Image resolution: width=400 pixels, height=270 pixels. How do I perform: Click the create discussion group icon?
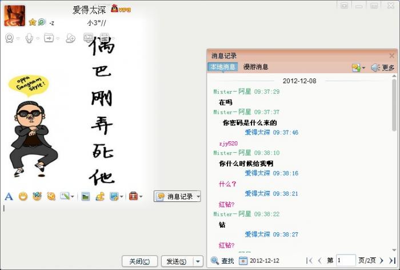70,38
